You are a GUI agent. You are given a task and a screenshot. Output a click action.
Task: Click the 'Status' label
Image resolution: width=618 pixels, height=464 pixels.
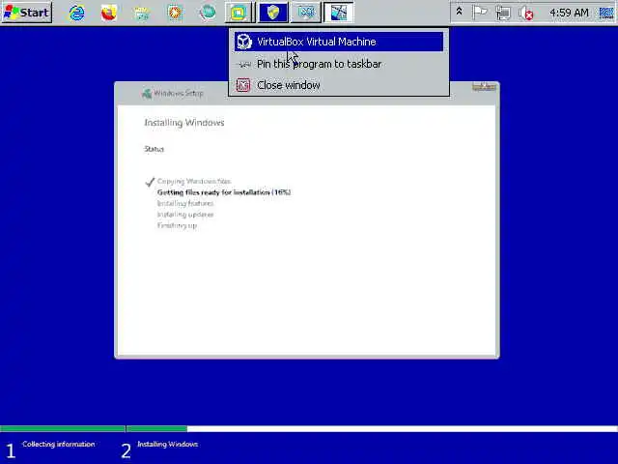pyautogui.click(x=154, y=149)
